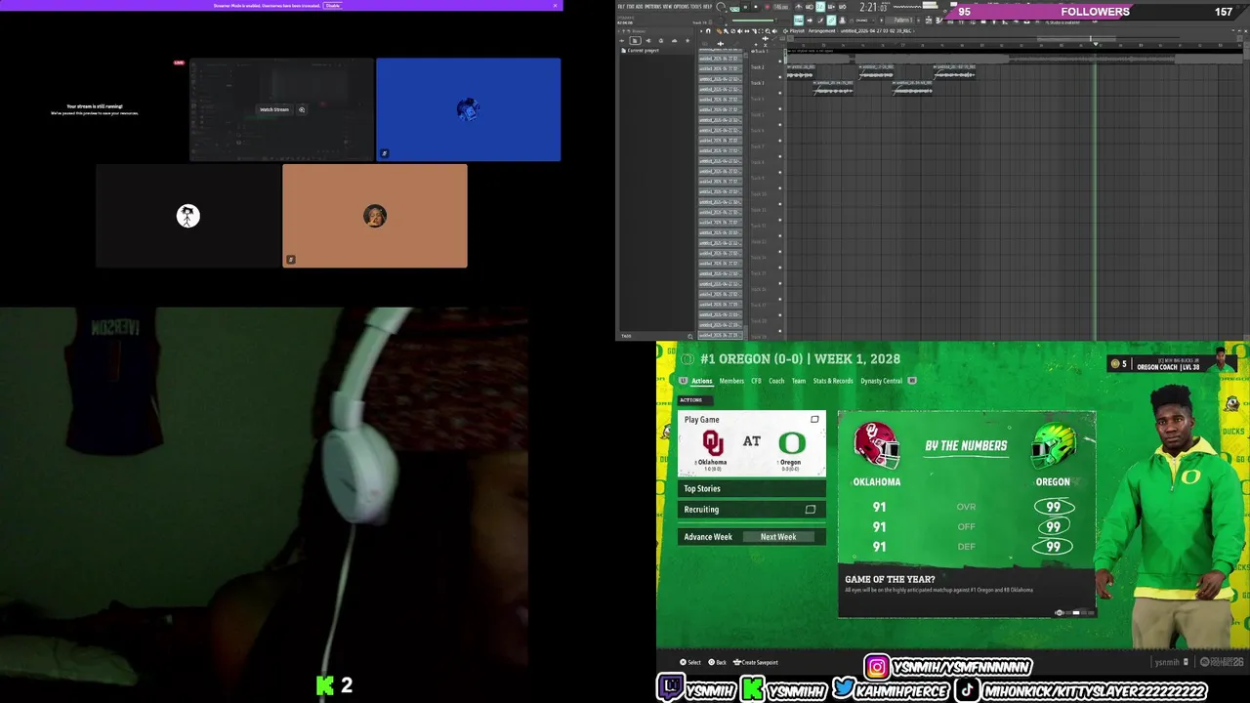Click the Oklahoma helmet in By The Numbers
This screenshot has width=1250, height=703.
[876, 446]
